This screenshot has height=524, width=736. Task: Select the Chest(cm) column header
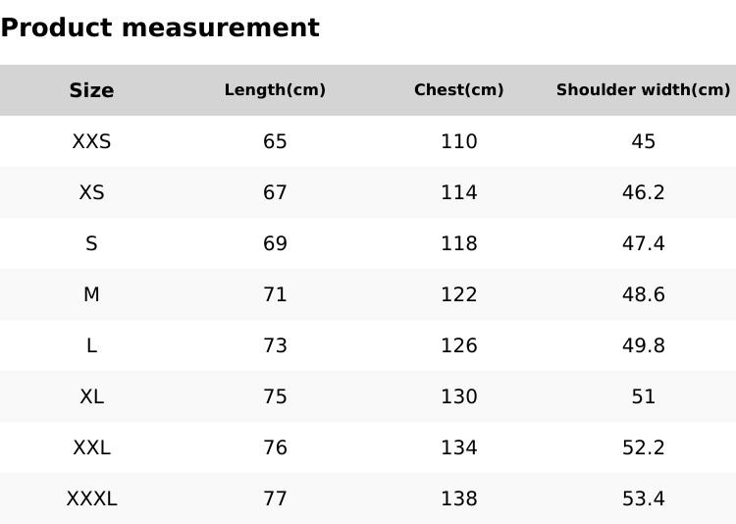click(x=458, y=90)
